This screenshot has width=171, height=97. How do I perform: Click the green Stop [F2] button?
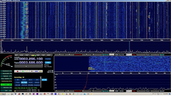click(x=6, y=85)
